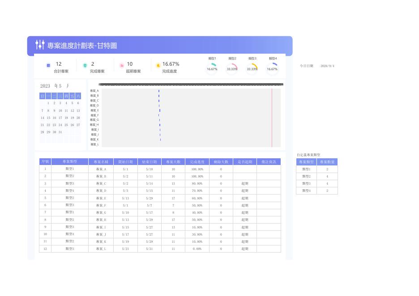Click the overdue project count 10

[x=130, y=64]
